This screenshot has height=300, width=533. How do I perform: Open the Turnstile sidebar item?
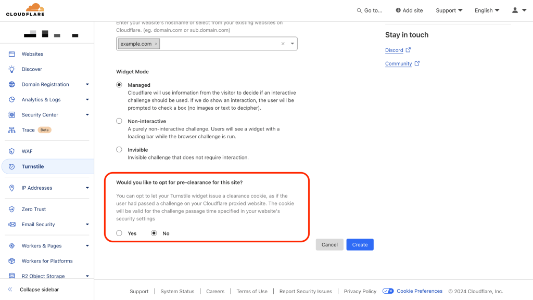(x=33, y=166)
